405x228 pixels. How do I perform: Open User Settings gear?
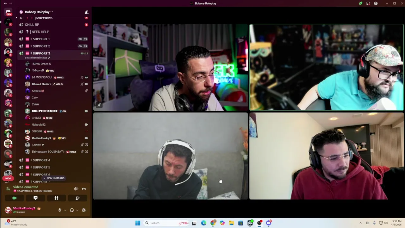[x=84, y=210]
